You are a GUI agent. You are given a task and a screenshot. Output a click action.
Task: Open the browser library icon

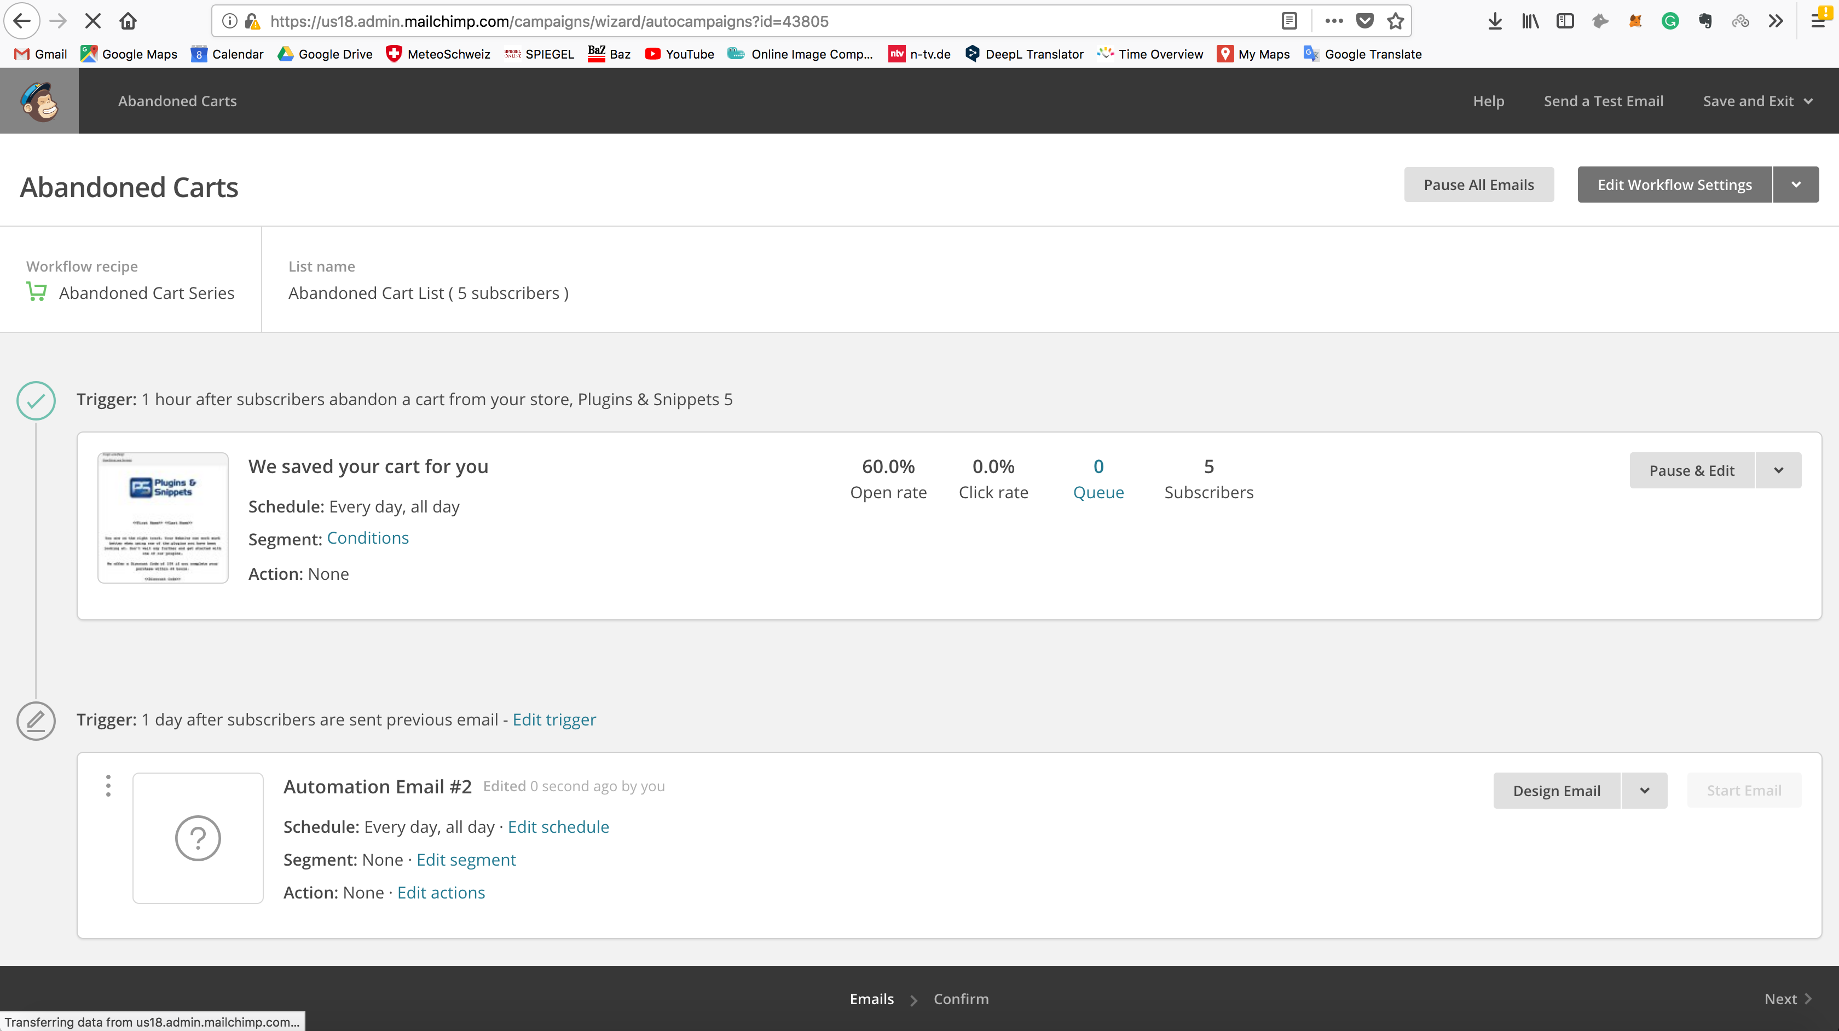pos(1530,21)
